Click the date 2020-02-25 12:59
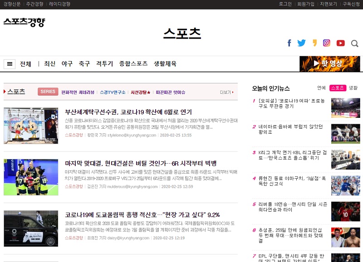Viewport: 363px width, 262px height. [x=177, y=186]
